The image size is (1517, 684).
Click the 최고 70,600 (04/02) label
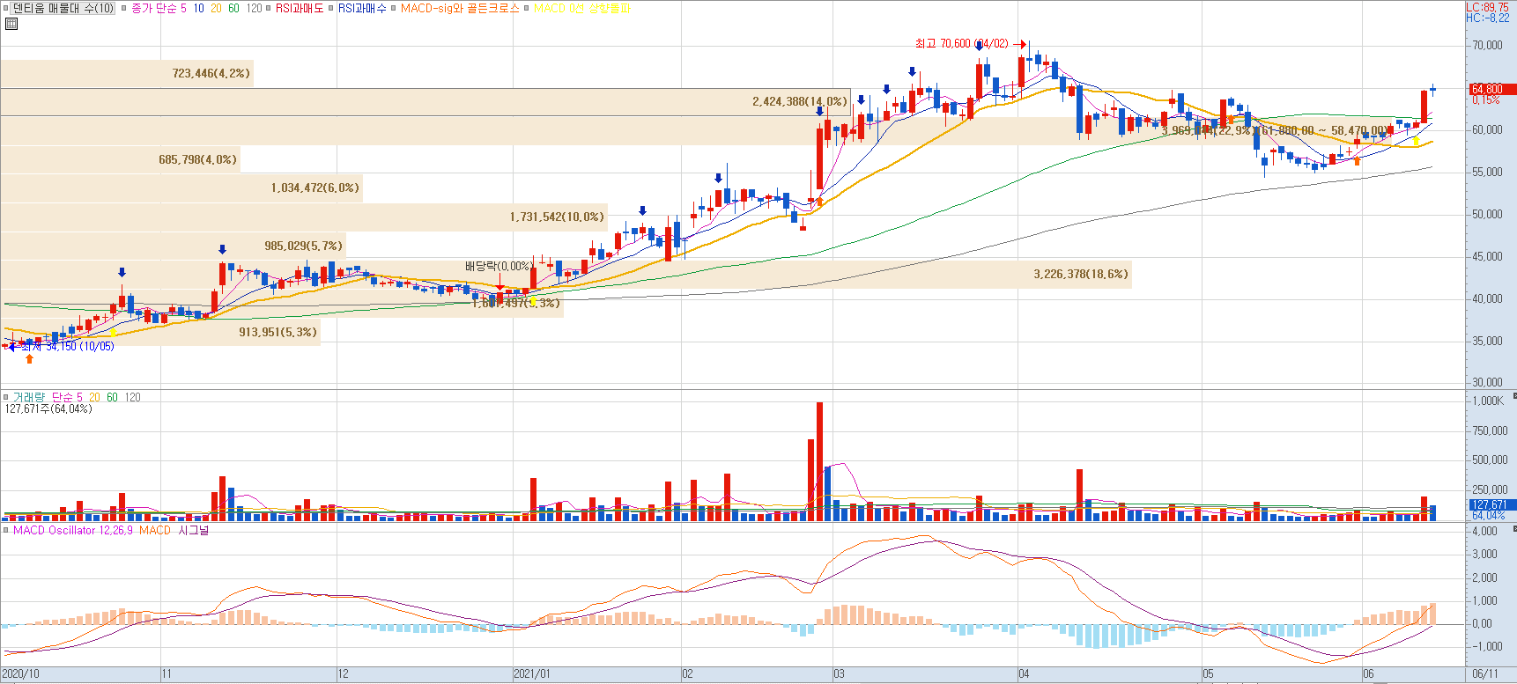click(x=961, y=43)
